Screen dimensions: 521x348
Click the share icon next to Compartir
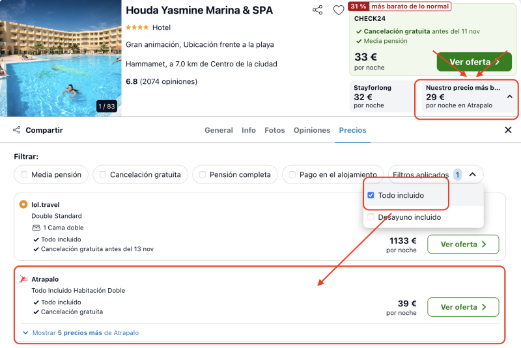pos(17,130)
